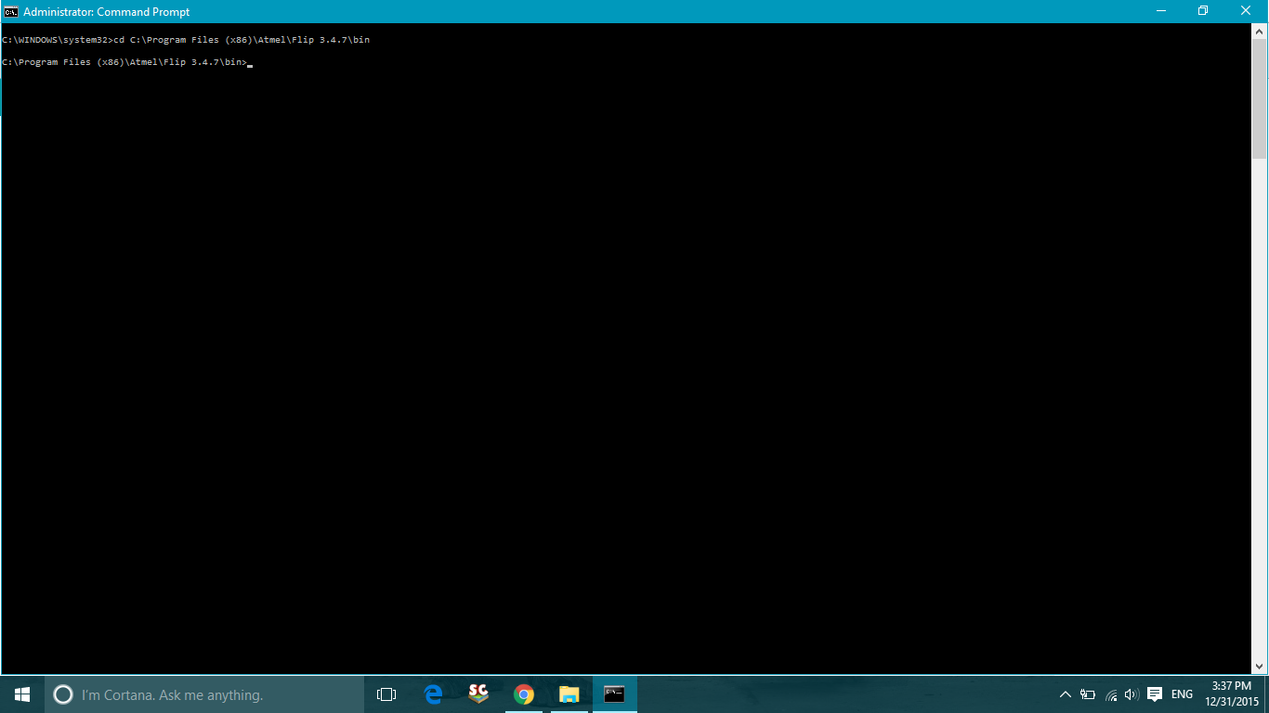Minimize the Command Prompt window

click(1162, 11)
